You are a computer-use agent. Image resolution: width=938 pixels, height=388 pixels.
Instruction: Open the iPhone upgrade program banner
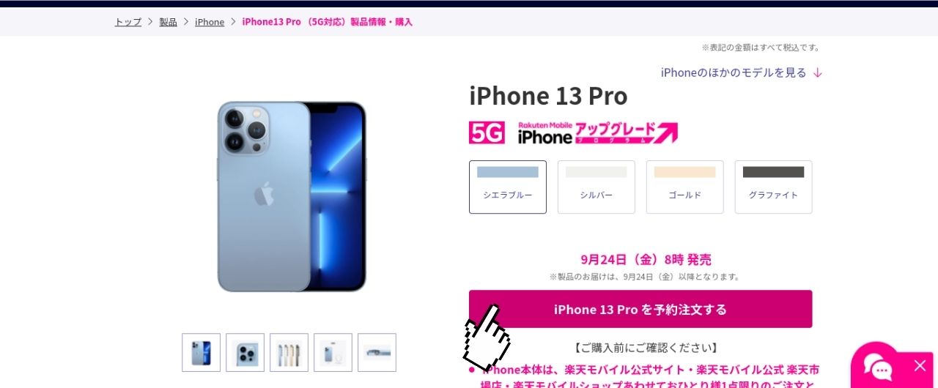[597, 133]
